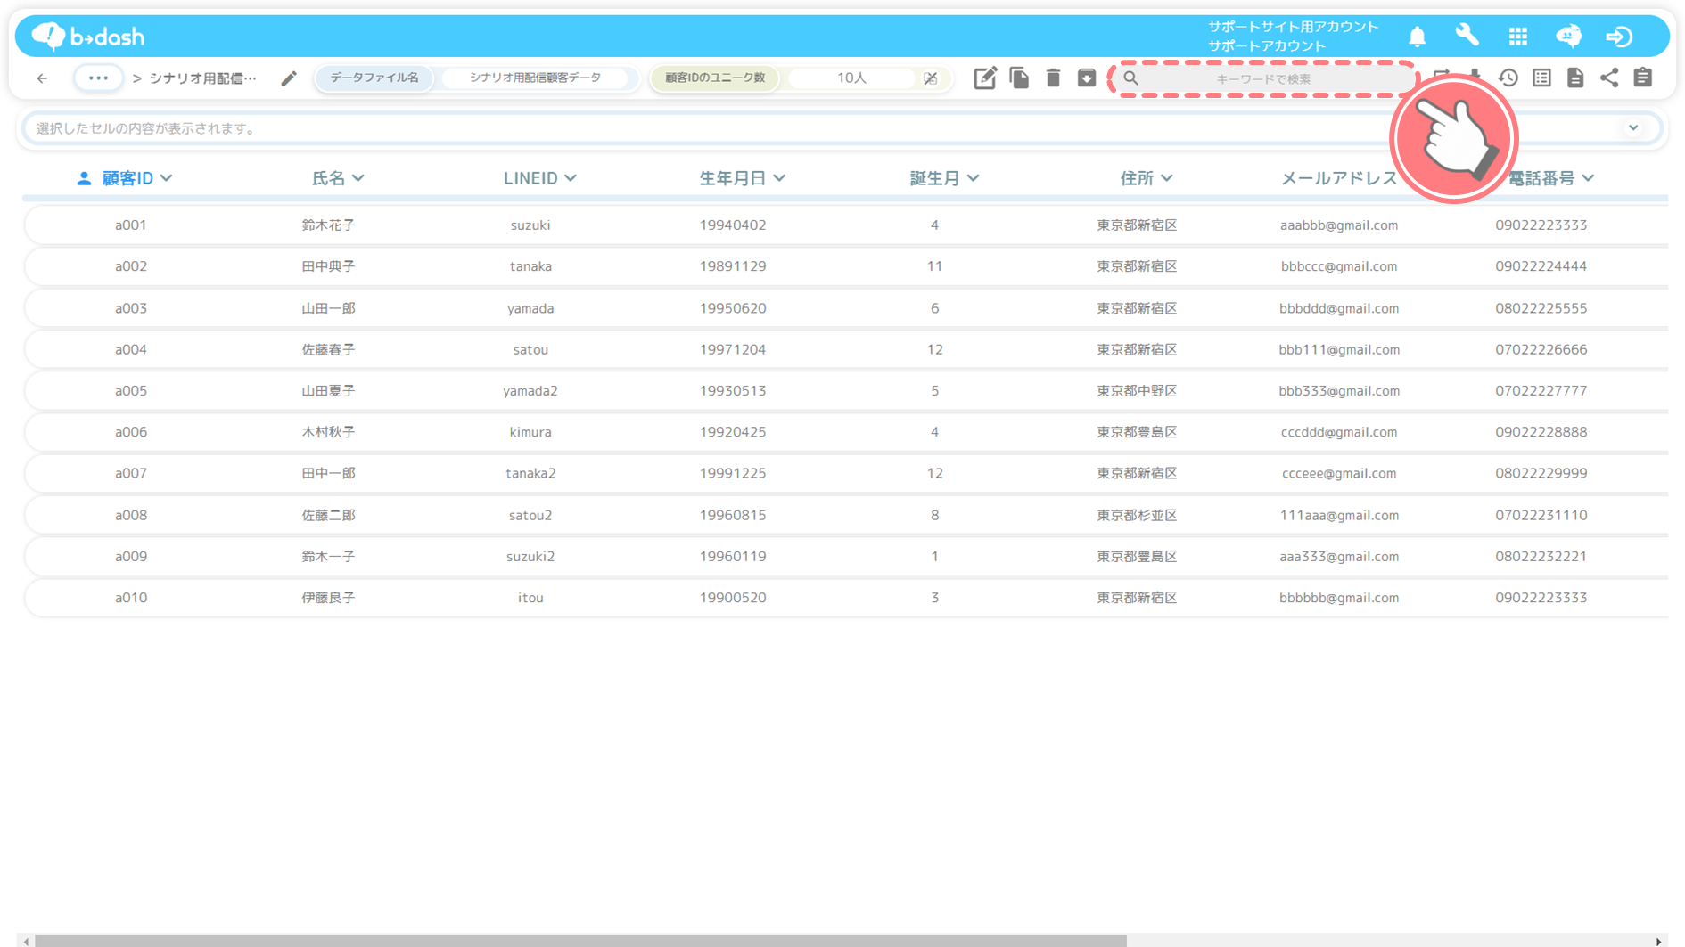Select birthdate cell 19991225
The image size is (1685, 947).
click(733, 473)
